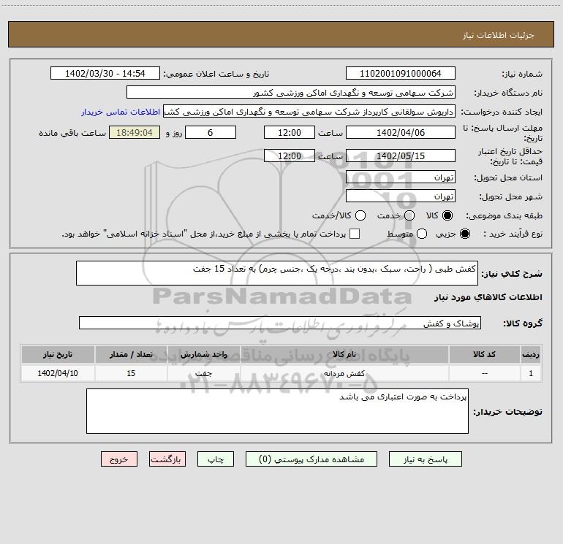Click the کفش مردانه table cell

click(344, 373)
